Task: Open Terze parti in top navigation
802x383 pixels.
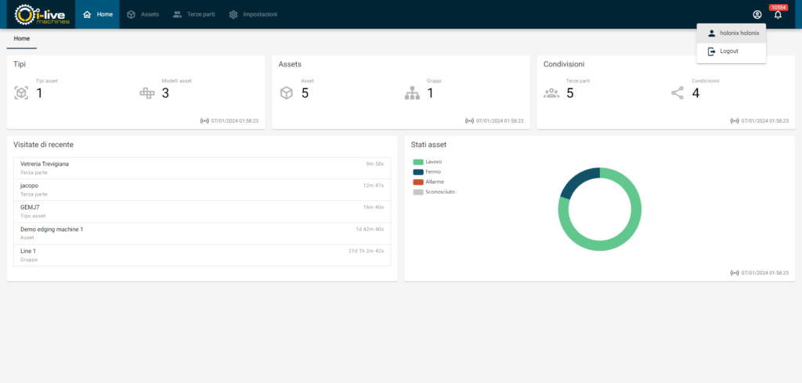Action: (x=195, y=15)
